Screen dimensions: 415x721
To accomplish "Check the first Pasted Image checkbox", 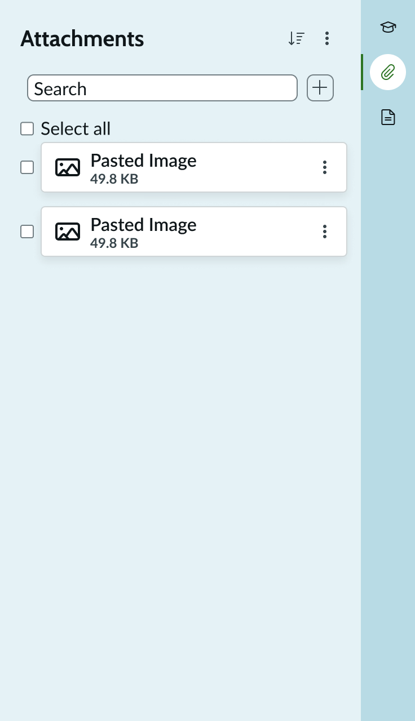I will [x=27, y=167].
